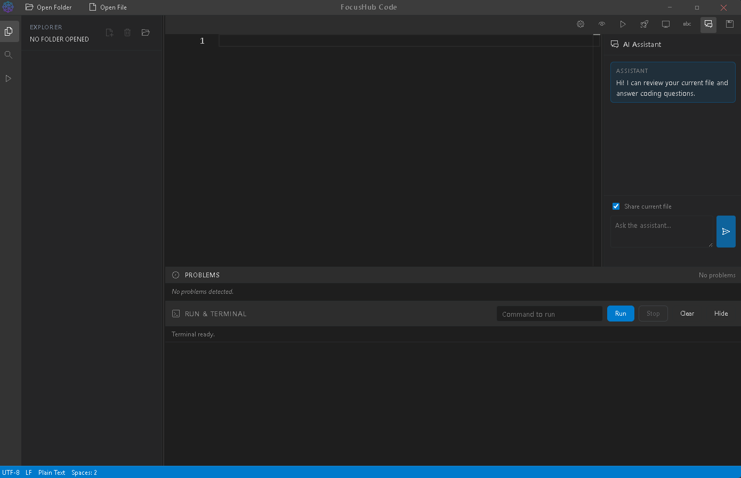Delete a file using the trash icon
Screen dimensions: 741x478
[127, 32]
